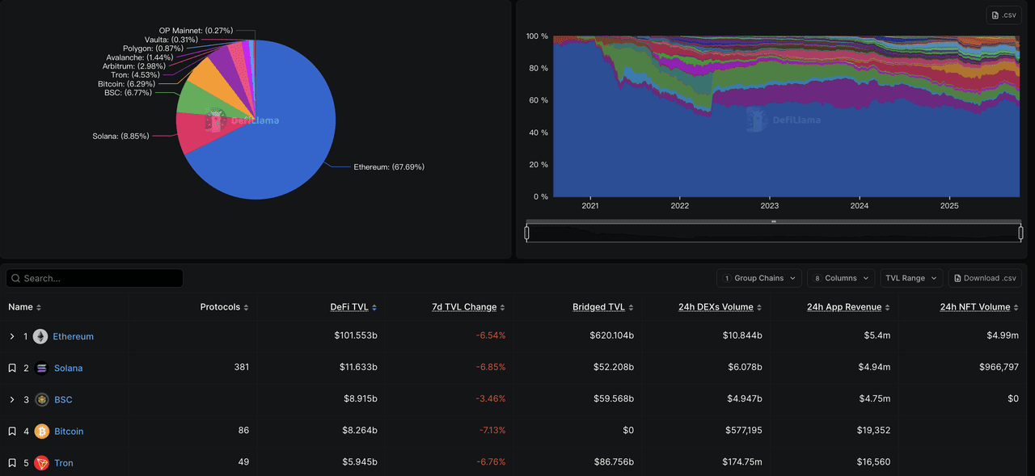Bookmark the Solana chain row
Image resolution: width=1035 pixels, height=476 pixels.
click(x=12, y=369)
